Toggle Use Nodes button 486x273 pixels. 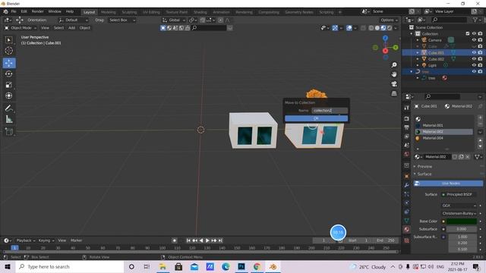448,184
